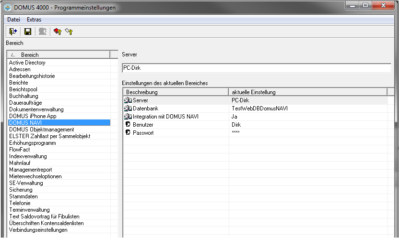Select Berichte in the list

pyautogui.click(x=59, y=83)
